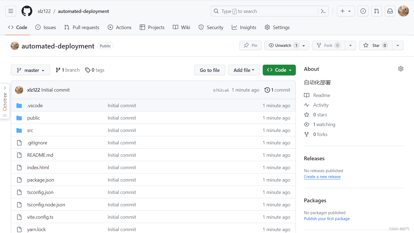Fork the repository with Fork button
Screen dimensions: 414x233
point(328,46)
